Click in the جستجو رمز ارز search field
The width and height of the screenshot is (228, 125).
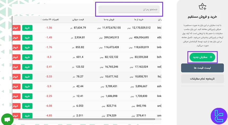[x=129, y=9]
